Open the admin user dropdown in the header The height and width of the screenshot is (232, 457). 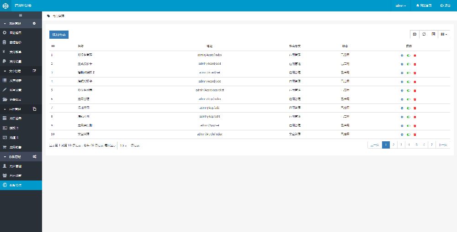pyautogui.click(x=400, y=5)
